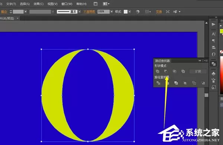Click the Minus Back pathfinder icon
Screen dimensions: 223x145
tap(203, 83)
